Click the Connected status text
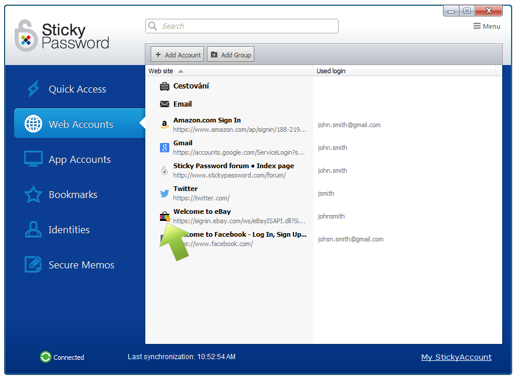 pyautogui.click(x=69, y=357)
